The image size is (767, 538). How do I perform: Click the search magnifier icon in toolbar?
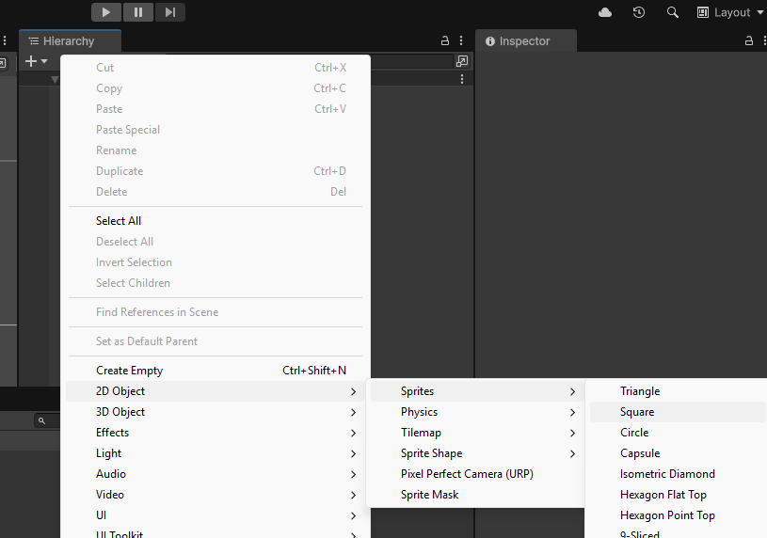(x=673, y=12)
